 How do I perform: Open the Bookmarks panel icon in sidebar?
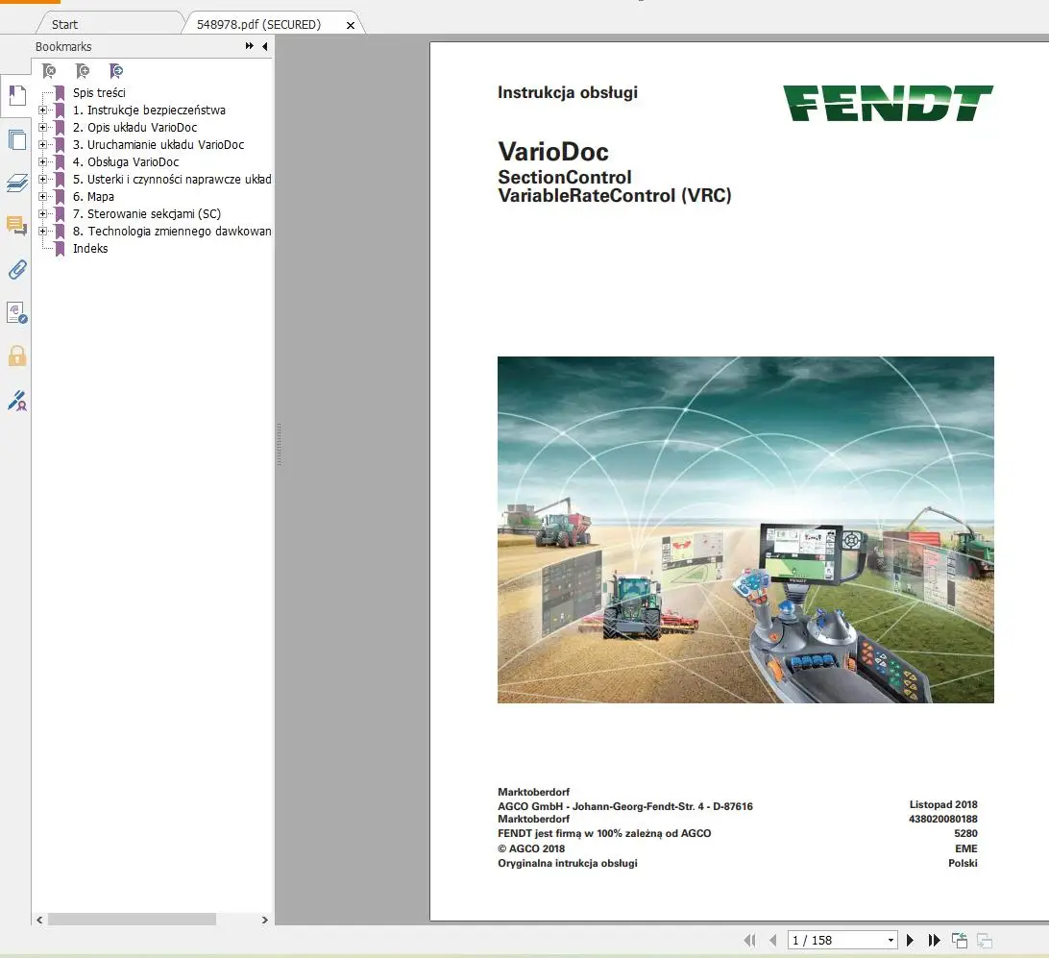[x=16, y=96]
